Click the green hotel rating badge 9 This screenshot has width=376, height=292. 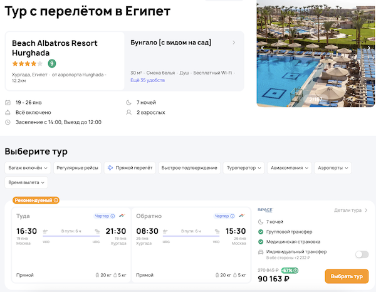click(x=51, y=63)
